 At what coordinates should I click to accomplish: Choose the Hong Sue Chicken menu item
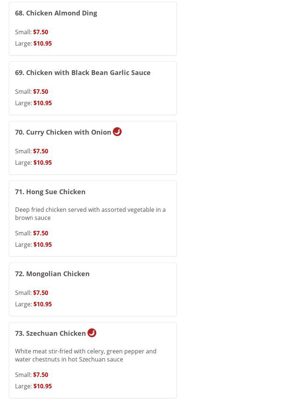[x=50, y=192]
